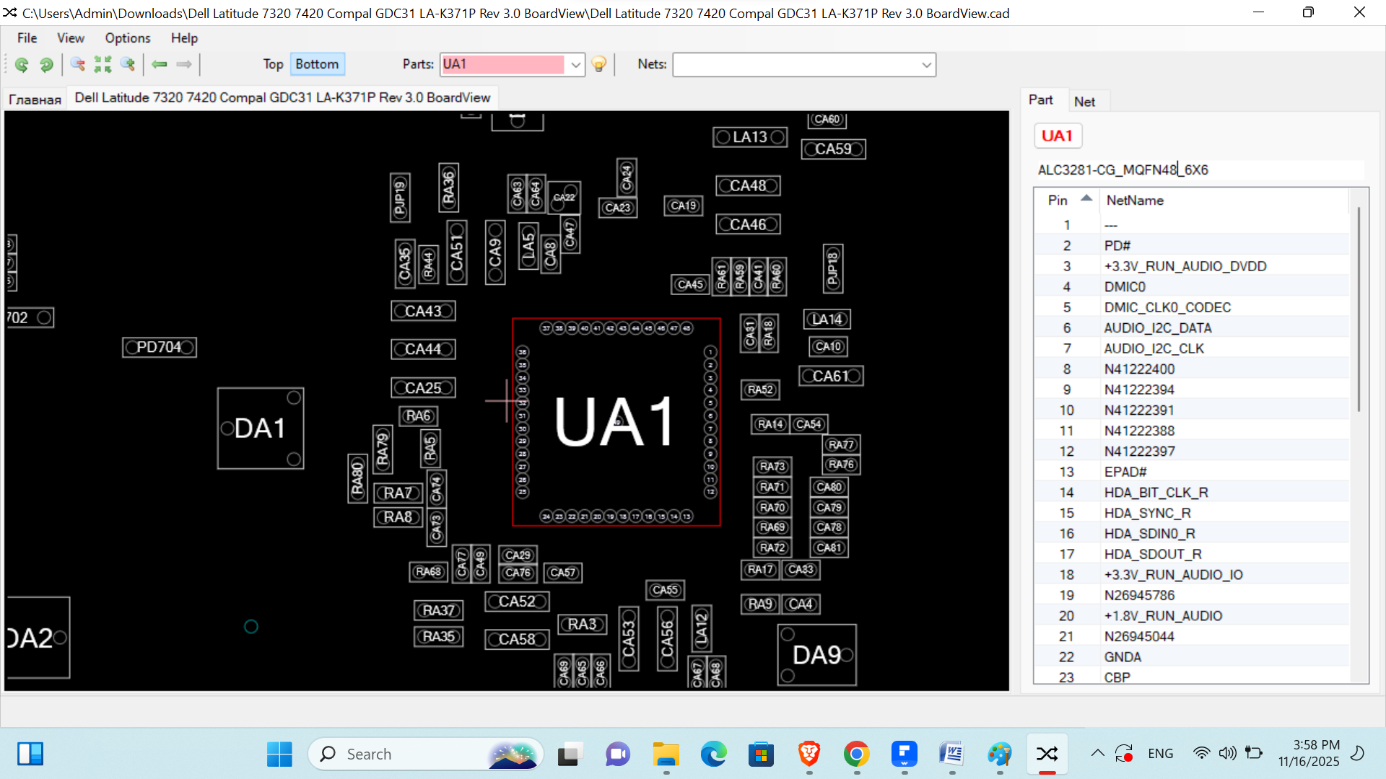Click the gray forward arrow icon
The image size is (1386, 779).
184,65
